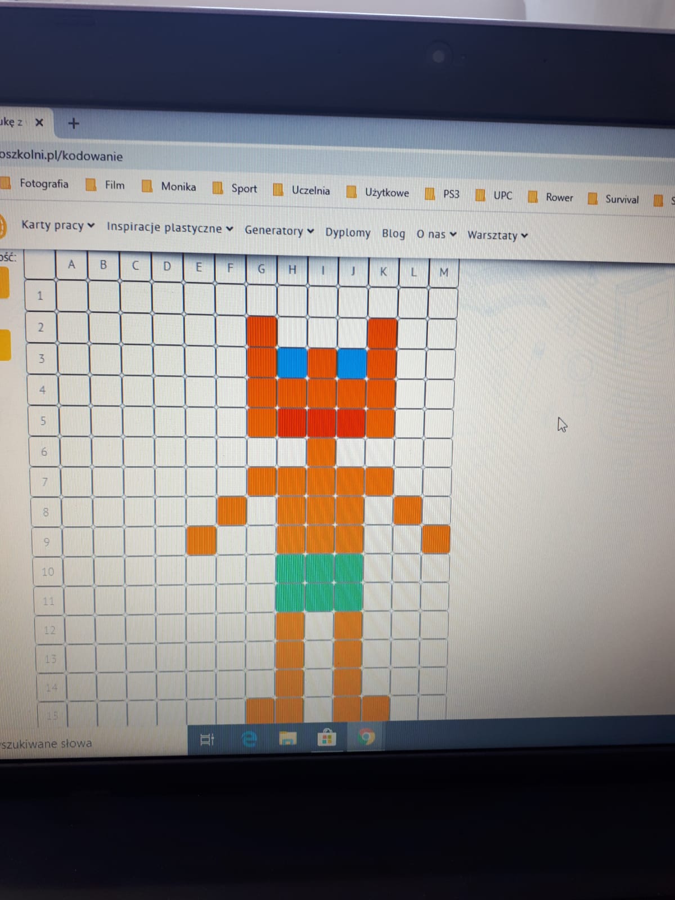Open the Uczelnia bookmark folder

coord(301,190)
